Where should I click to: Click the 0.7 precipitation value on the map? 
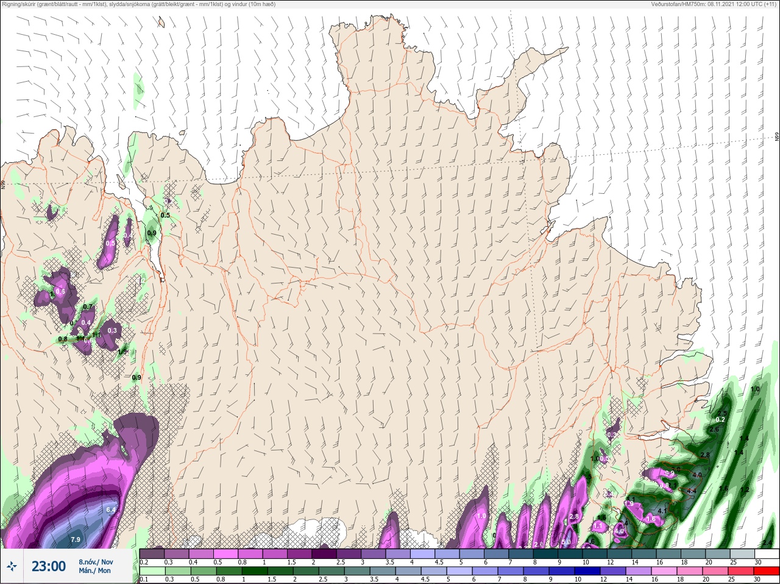point(88,307)
